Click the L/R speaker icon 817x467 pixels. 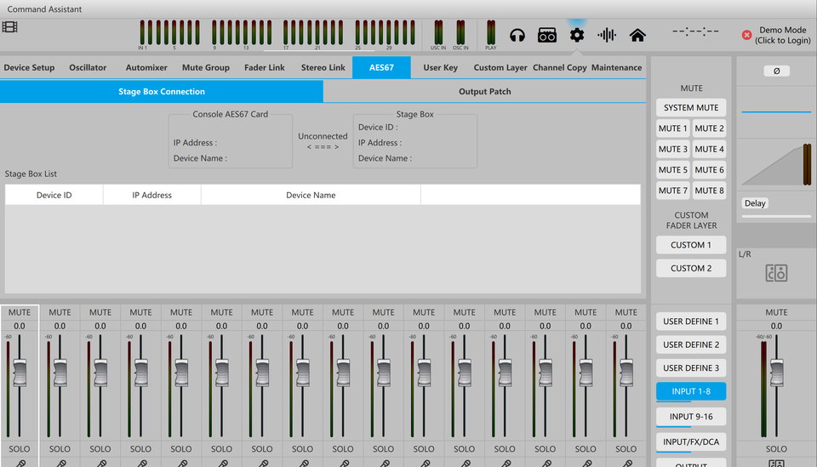776,273
